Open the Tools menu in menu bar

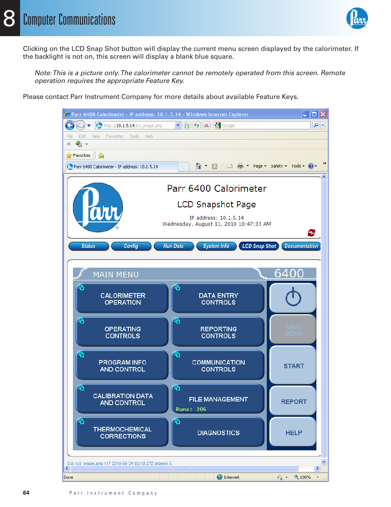pos(134,136)
